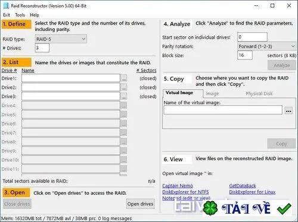Click the Drive1 '(closed)' sector status

[148, 79]
